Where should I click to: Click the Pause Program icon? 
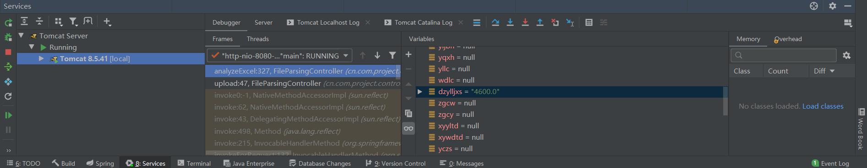8,130
